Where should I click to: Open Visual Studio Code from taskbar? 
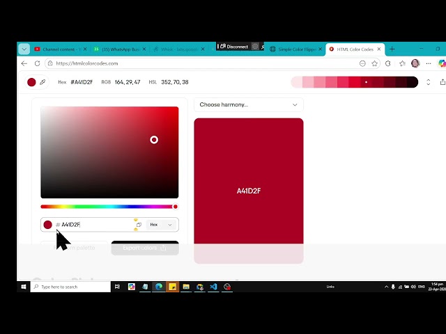[x=213, y=287]
